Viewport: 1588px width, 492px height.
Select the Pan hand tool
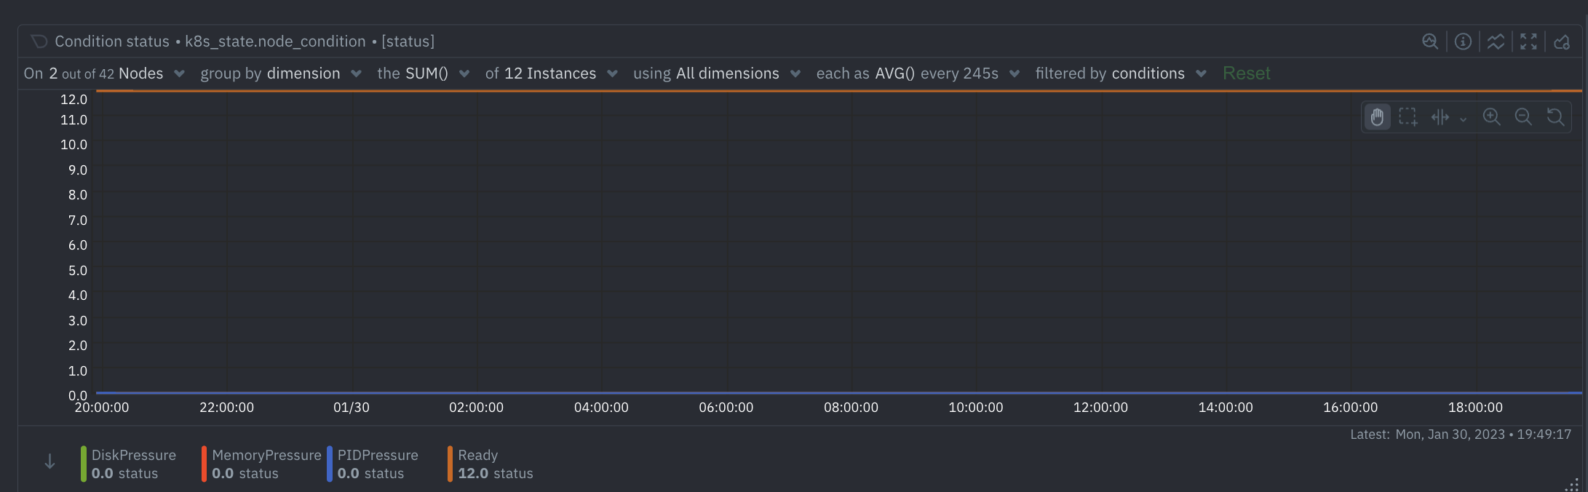click(x=1377, y=117)
